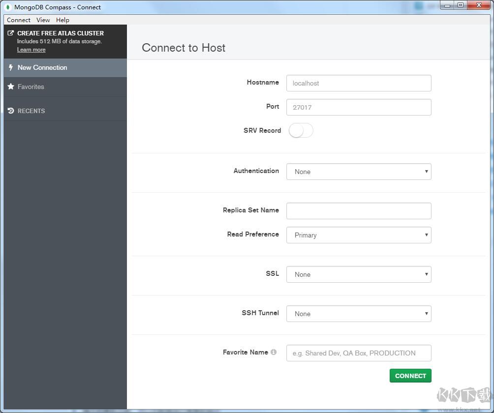Open the Authentication dropdown
The width and height of the screenshot is (494, 413).
(359, 172)
